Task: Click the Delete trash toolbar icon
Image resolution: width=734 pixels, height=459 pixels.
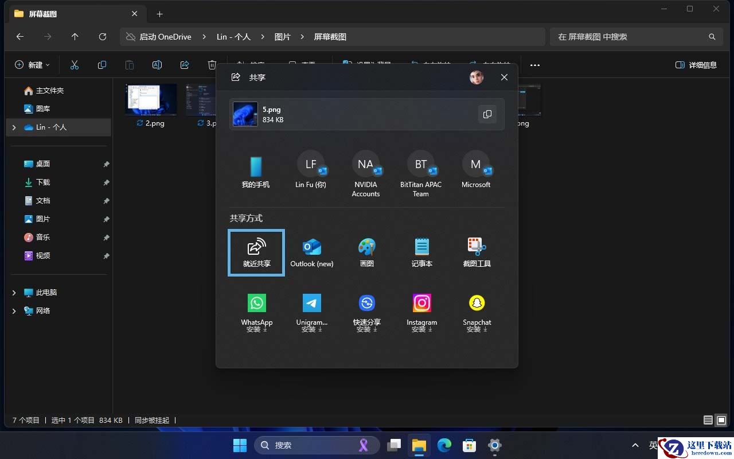Action: tap(212, 65)
